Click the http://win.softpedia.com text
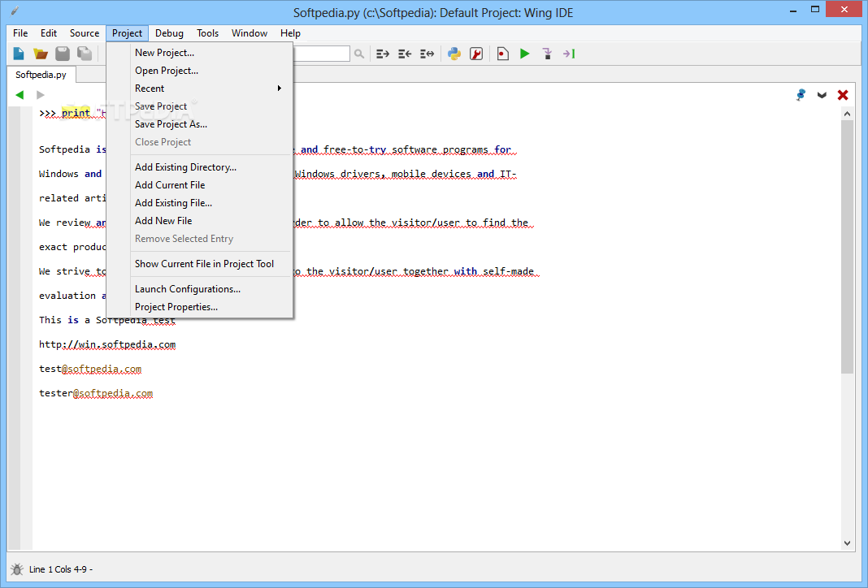868x588 pixels. [x=107, y=344]
